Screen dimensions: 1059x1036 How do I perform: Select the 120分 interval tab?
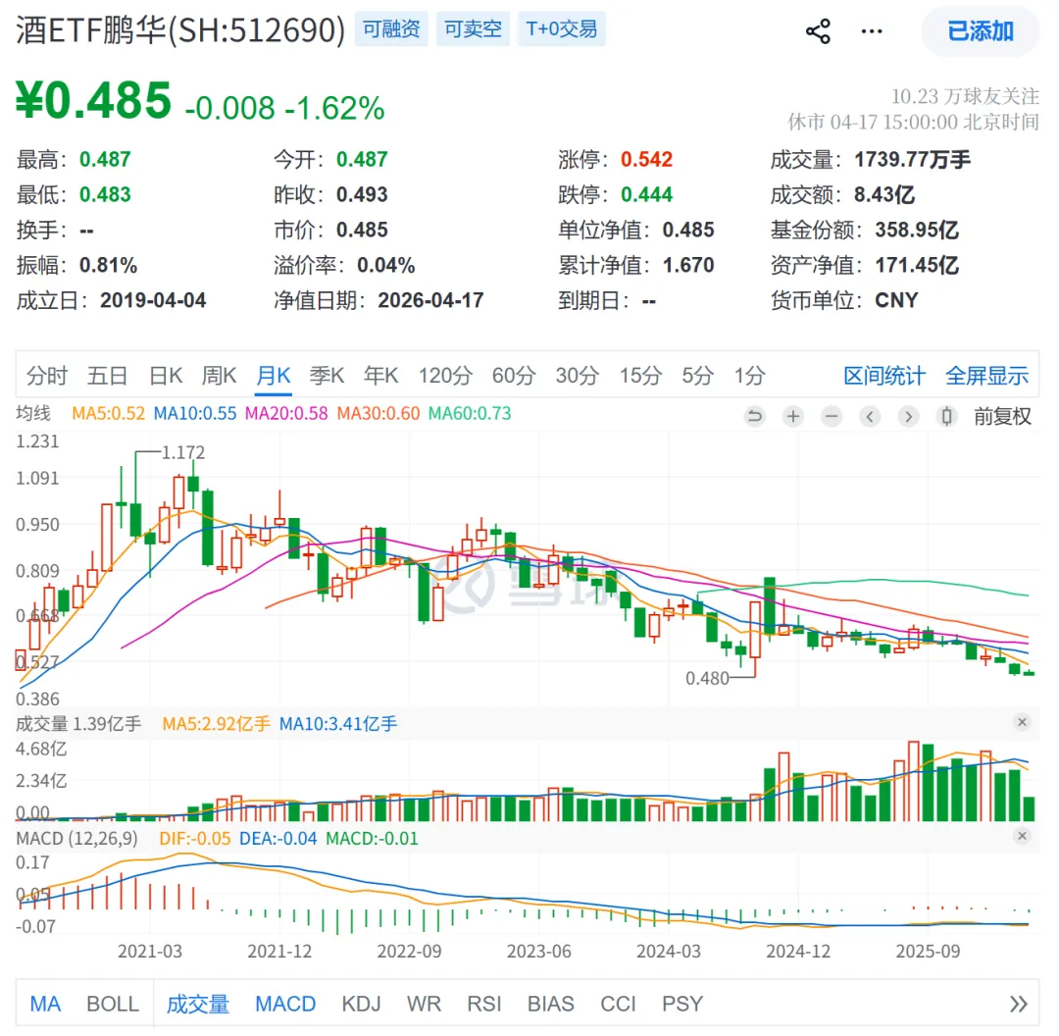point(444,375)
